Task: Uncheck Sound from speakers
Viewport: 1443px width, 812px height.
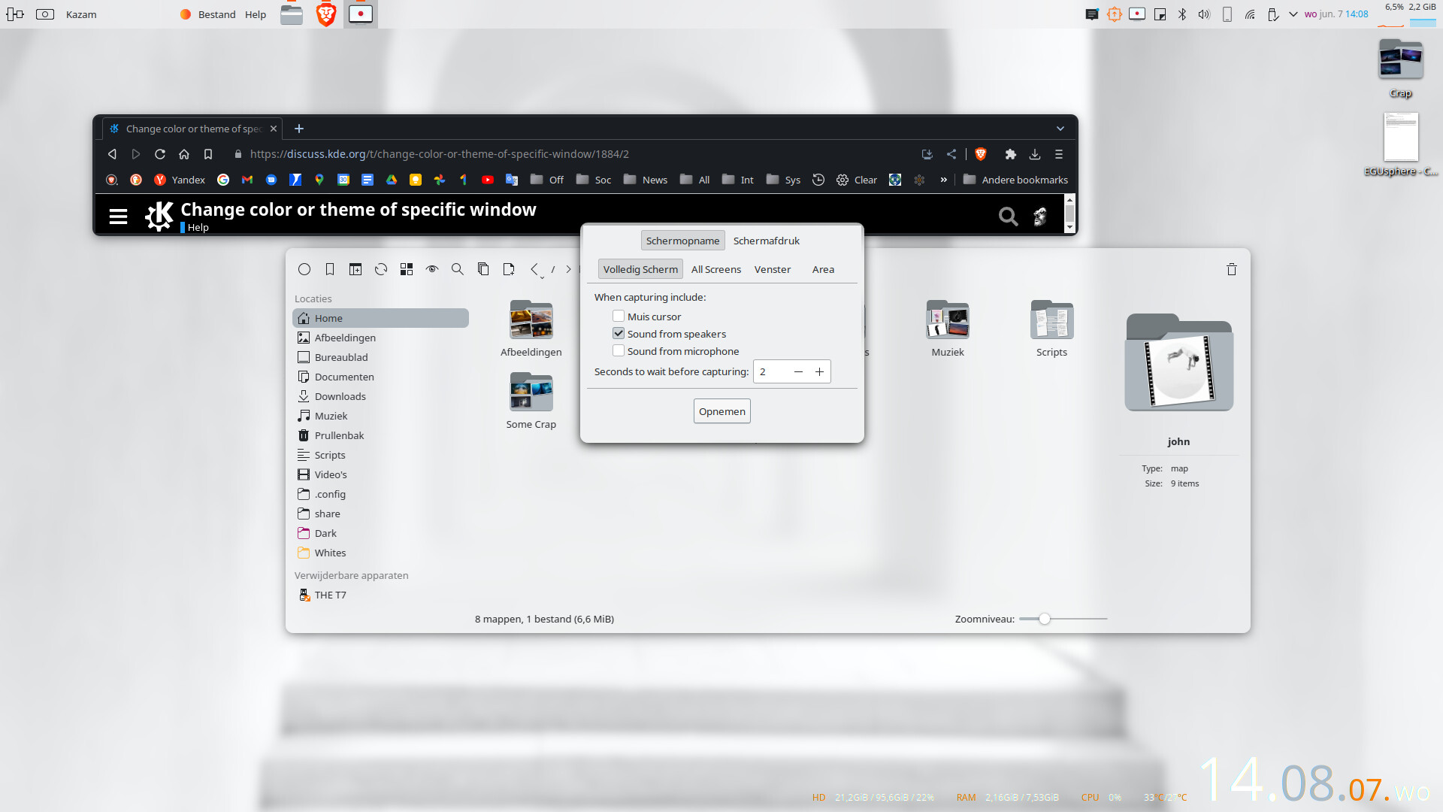Action: click(619, 334)
